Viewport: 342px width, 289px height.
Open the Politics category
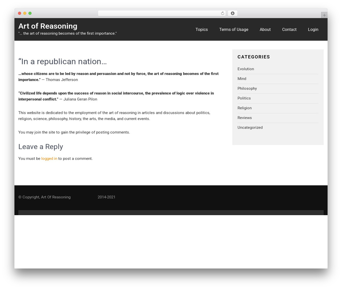pyautogui.click(x=244, y=98)
